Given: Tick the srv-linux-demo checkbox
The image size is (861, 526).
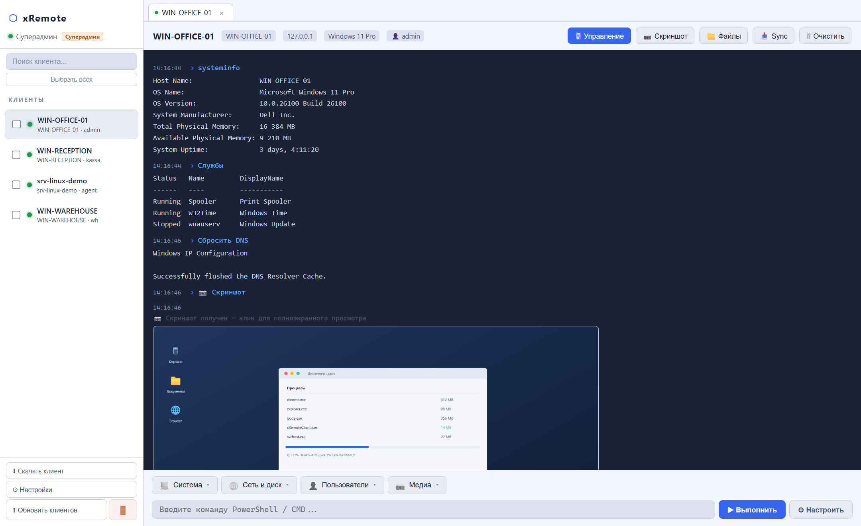Looking at the screenshot, I should click(16, 185).
